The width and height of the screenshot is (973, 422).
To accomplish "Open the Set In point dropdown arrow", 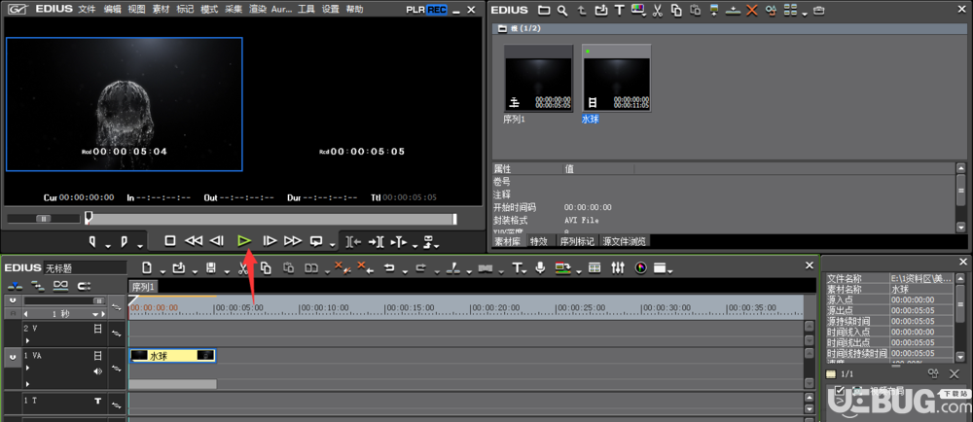I will (107, 245).
